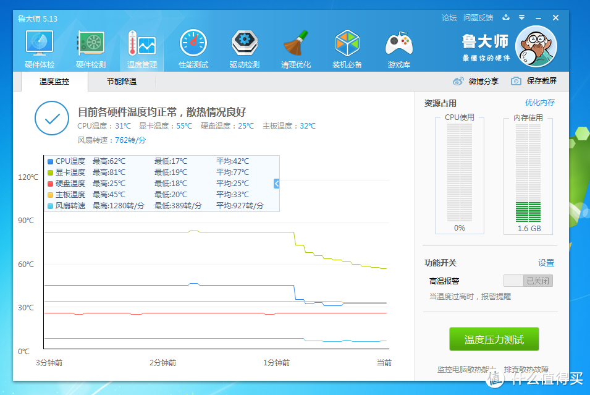The width and height of the screenshot is (590, 395).
Task: Click the Weibo share icon
Action: point(458,81)
